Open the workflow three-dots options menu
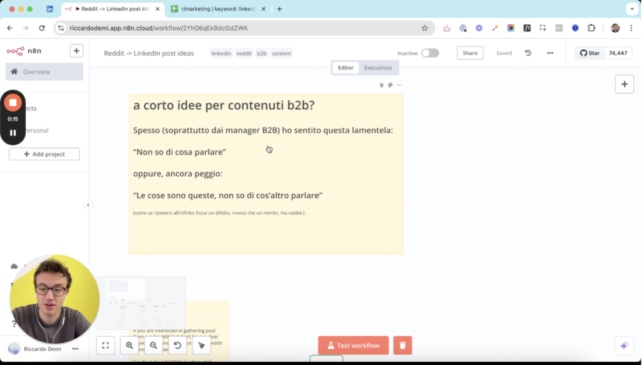The width and height of the screenshot is (642, 365). [x=550, y=53]
